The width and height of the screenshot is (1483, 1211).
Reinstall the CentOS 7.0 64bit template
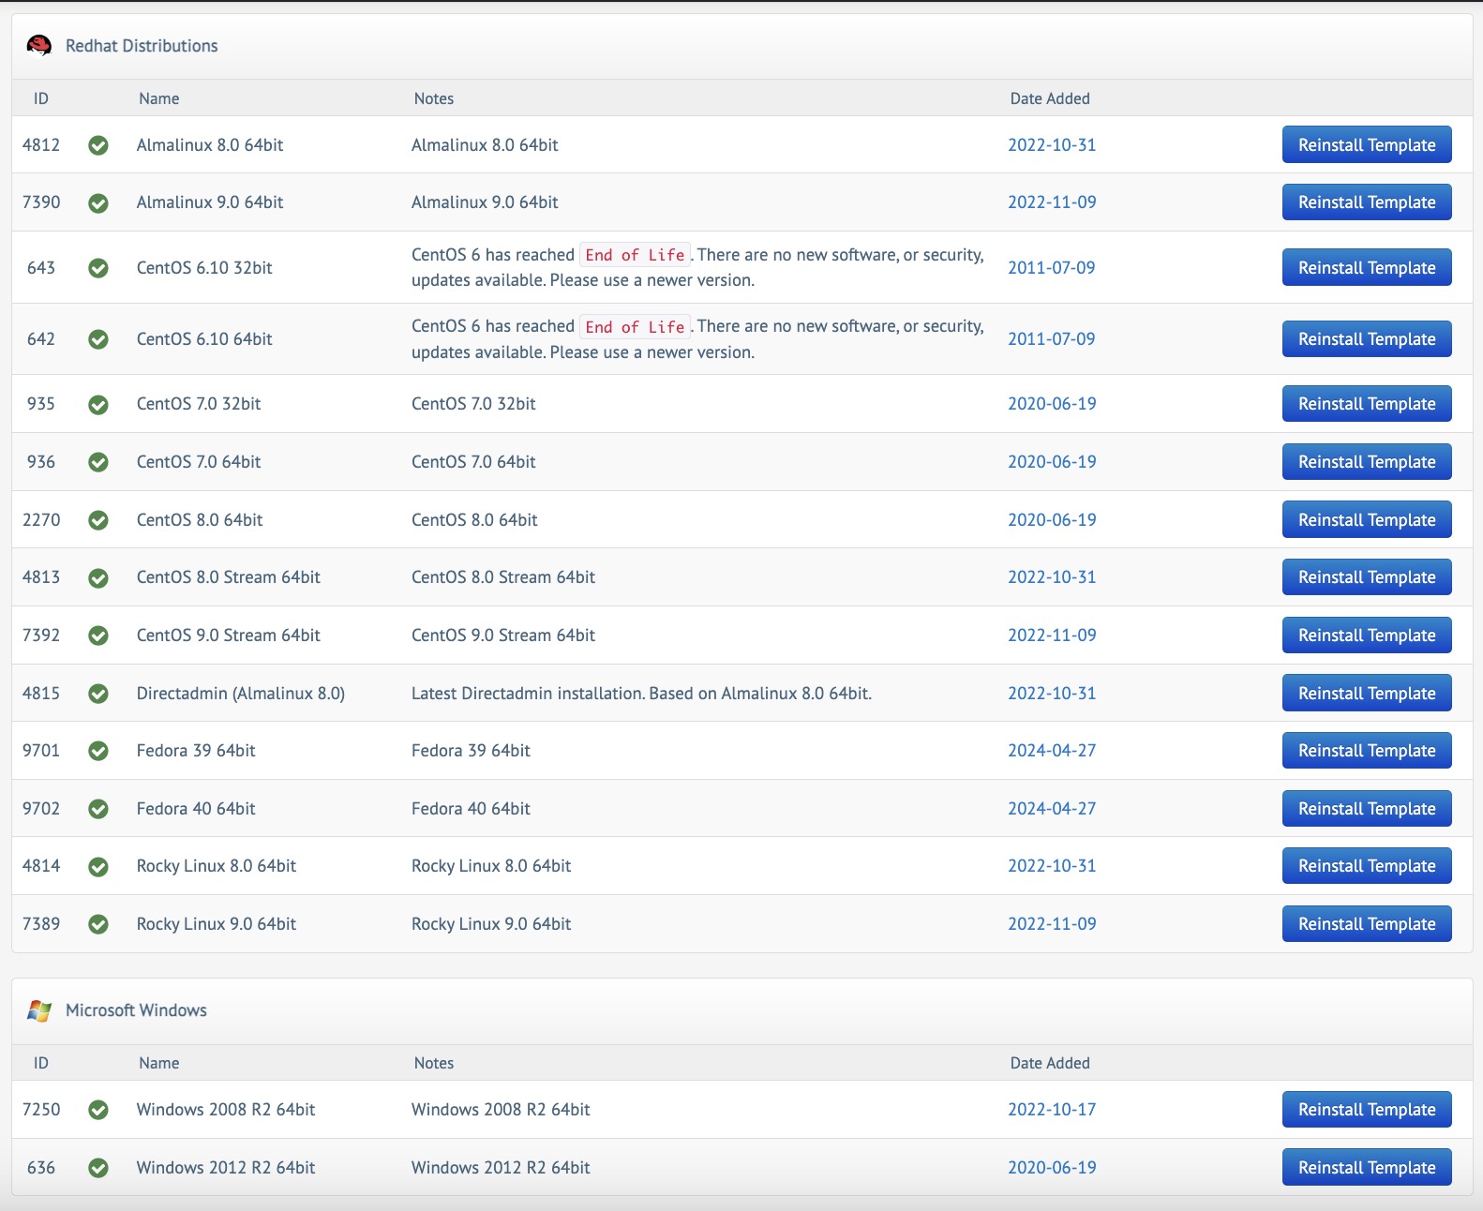click(x=1367, y=461)
